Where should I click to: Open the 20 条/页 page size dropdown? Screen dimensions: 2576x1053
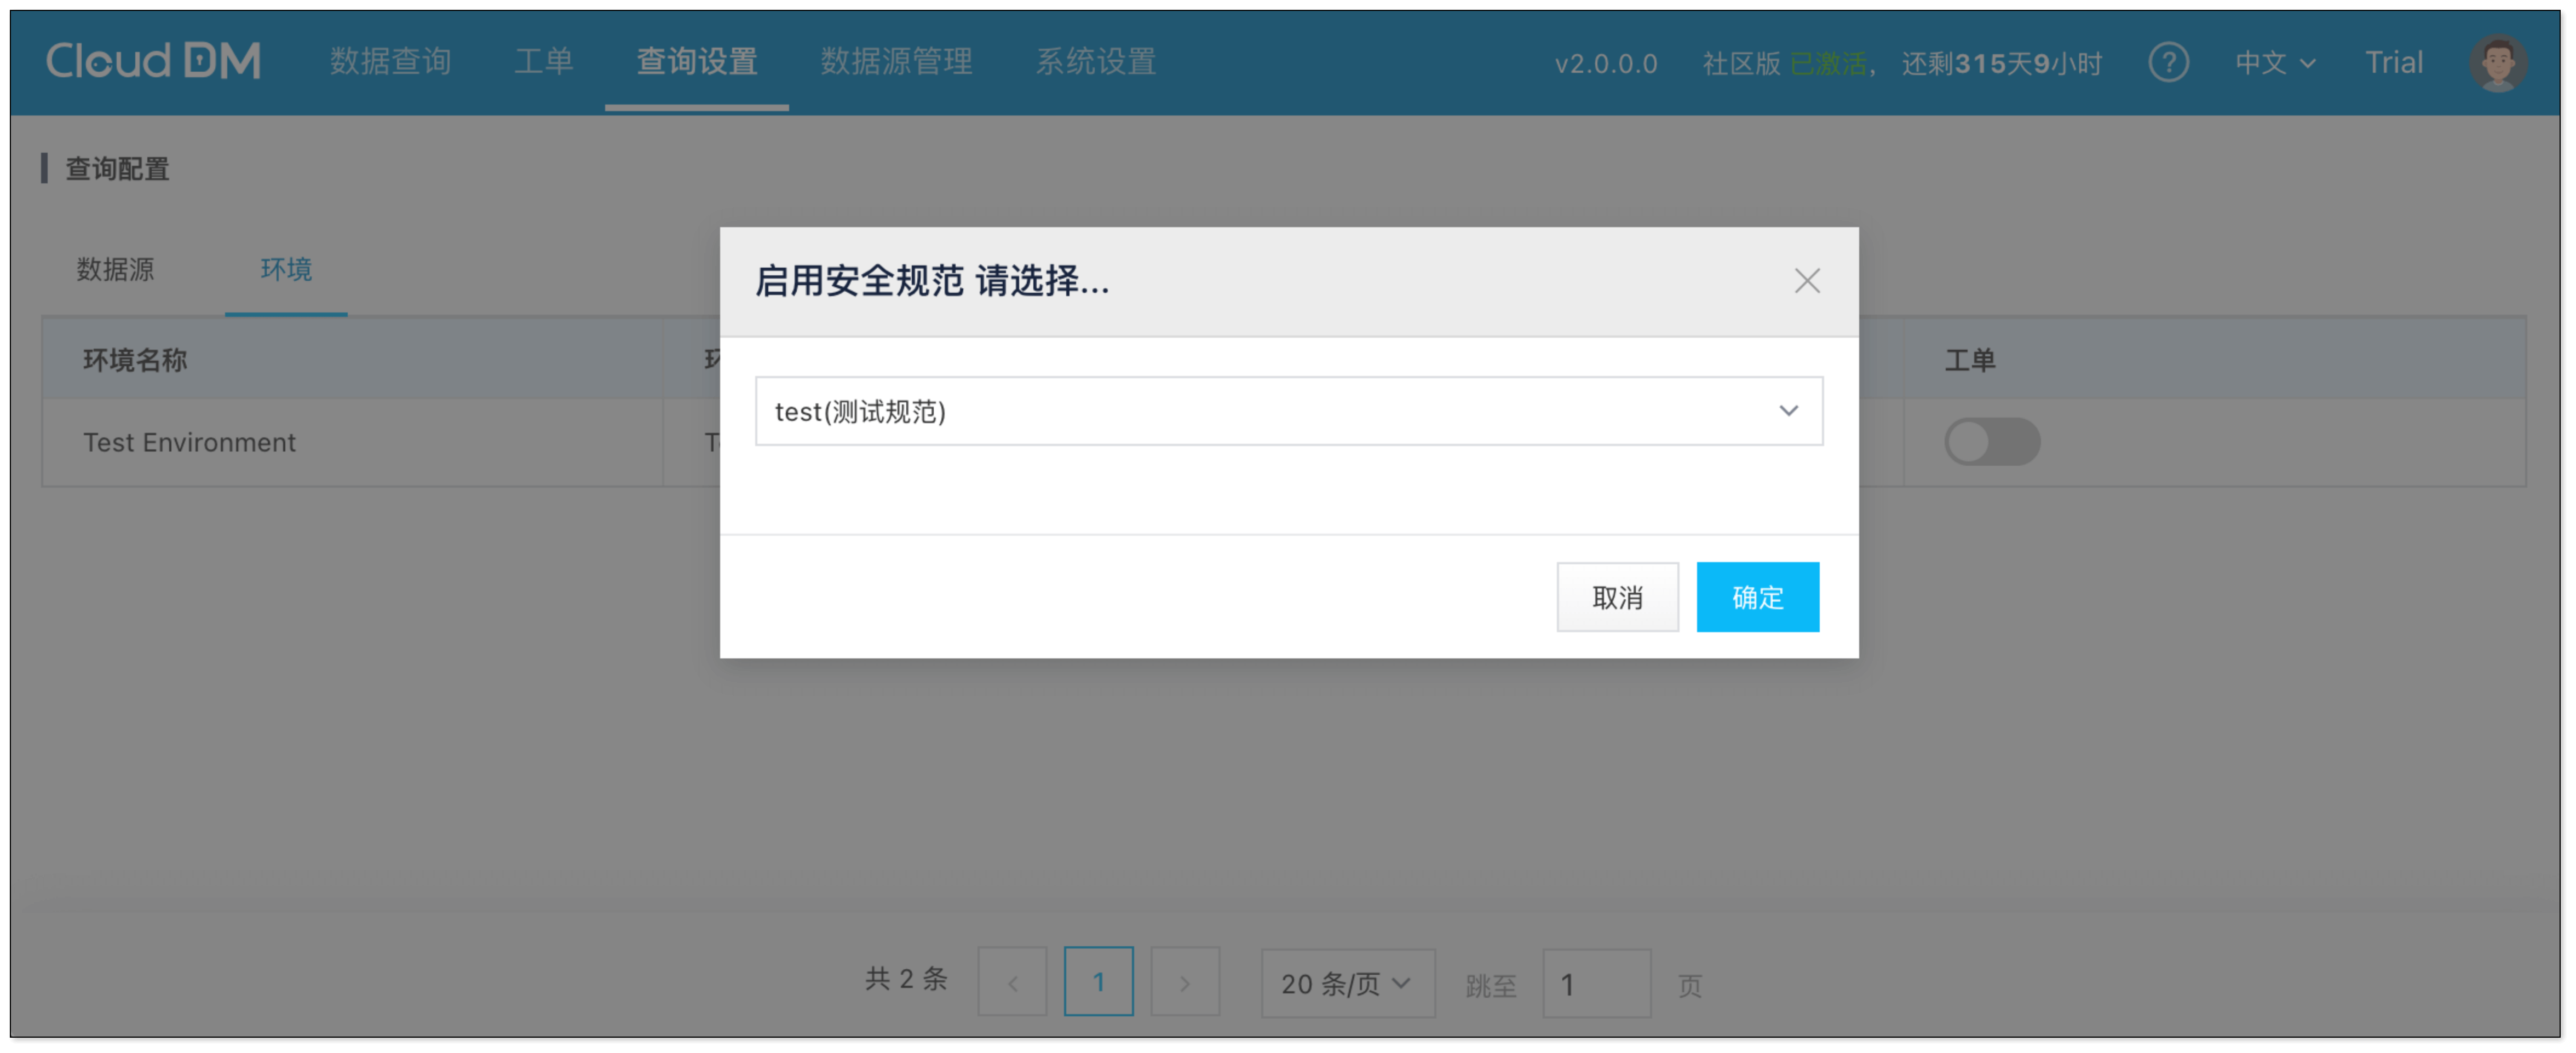(x=1346, y=984)
